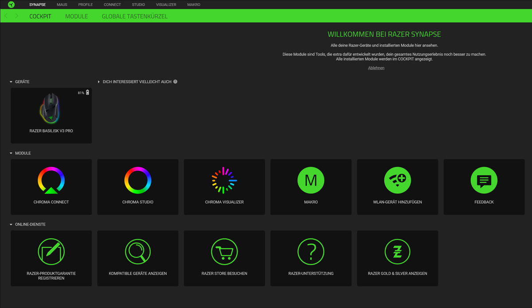The image size is (532, 308).
Task: Click the 81% battery percentage text
Action: (x=81, y=93)
